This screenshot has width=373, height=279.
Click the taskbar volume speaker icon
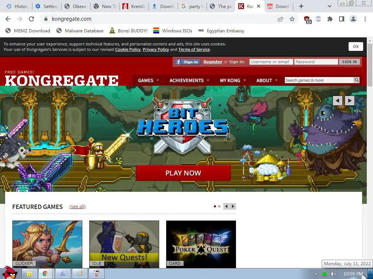[333, 274]
